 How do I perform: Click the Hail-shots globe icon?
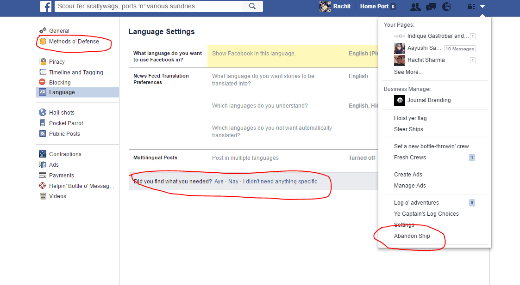click(43, 113)
